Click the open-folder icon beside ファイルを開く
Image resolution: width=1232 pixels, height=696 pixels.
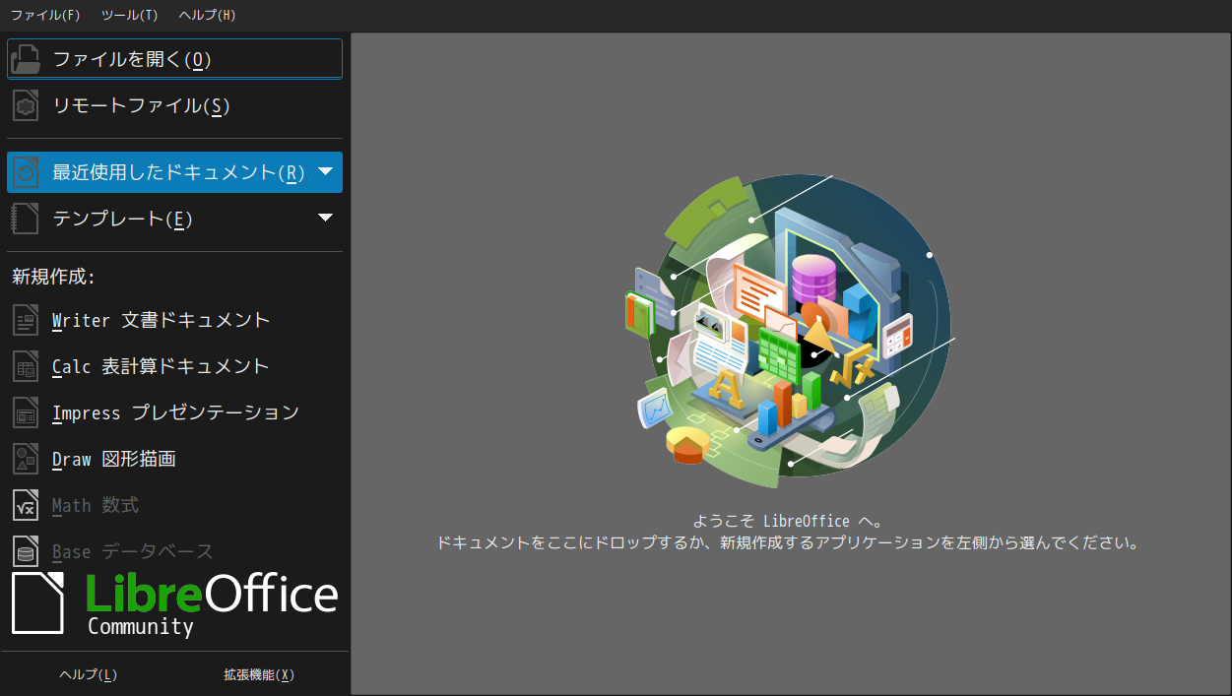pos(26,59)
